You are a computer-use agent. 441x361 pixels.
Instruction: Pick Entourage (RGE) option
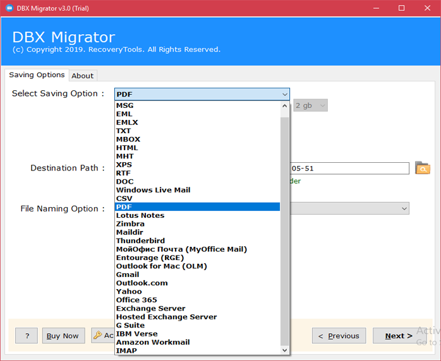click(197, 257)
